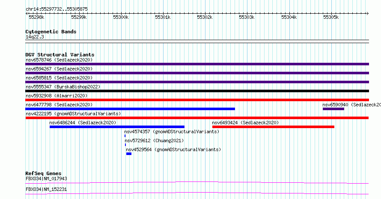Click the 55305k ruler tick label

click(x=331, y=17)
